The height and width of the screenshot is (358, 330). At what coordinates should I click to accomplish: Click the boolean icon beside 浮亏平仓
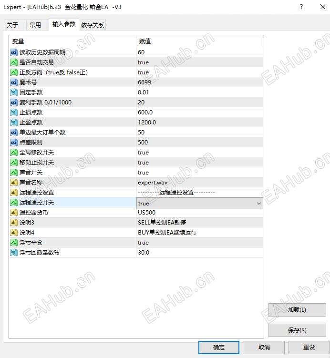pyautogui.click(x=14, y=243)
